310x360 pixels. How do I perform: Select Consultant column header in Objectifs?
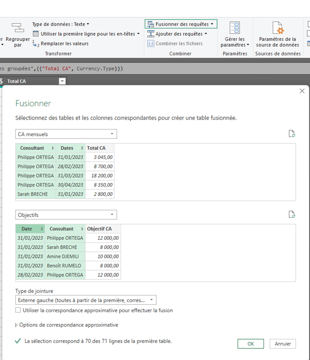65,229
